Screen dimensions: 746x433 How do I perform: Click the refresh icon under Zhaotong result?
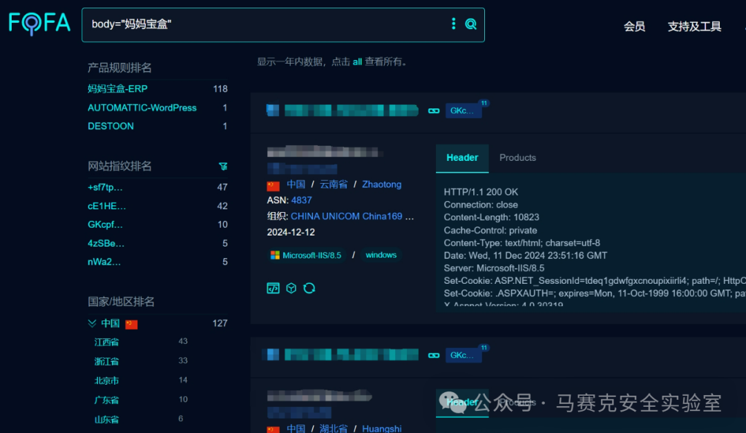tap(309, 288)
